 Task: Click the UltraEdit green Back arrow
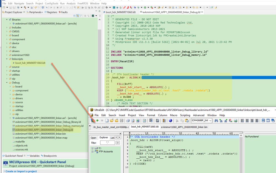tap(97, 120)
